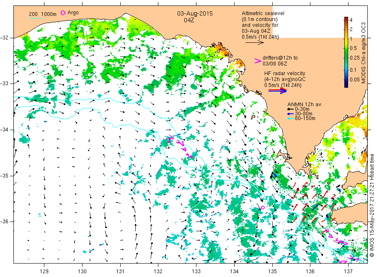Click the IMOS copyright timestamp text
This screenshot has height=277, width=377.
[372, 205]
